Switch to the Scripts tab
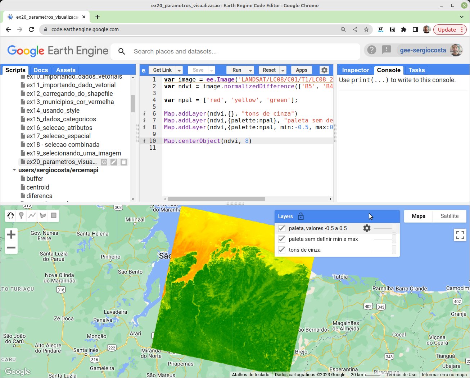470x378 pixels. (x=15, y=70)
